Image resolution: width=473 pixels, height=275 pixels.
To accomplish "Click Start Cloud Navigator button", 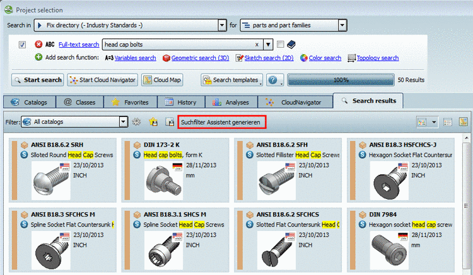I will (103, 80).
